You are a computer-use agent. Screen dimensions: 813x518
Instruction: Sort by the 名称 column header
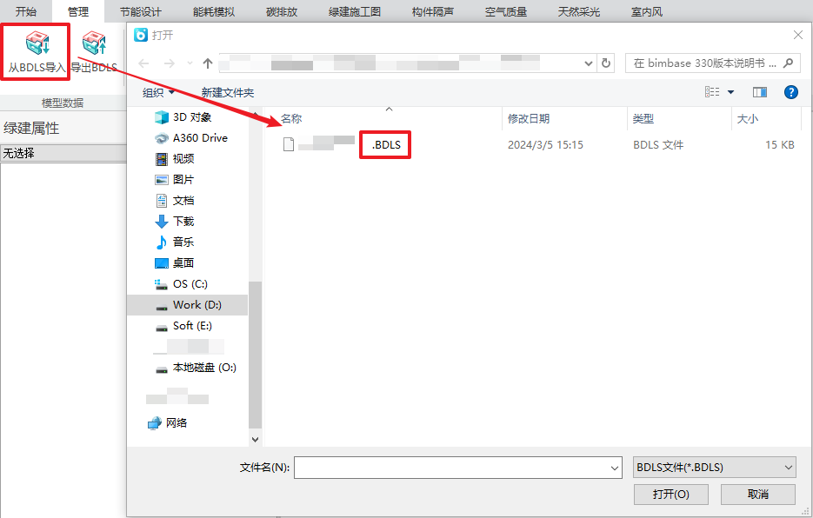point(291,119)
